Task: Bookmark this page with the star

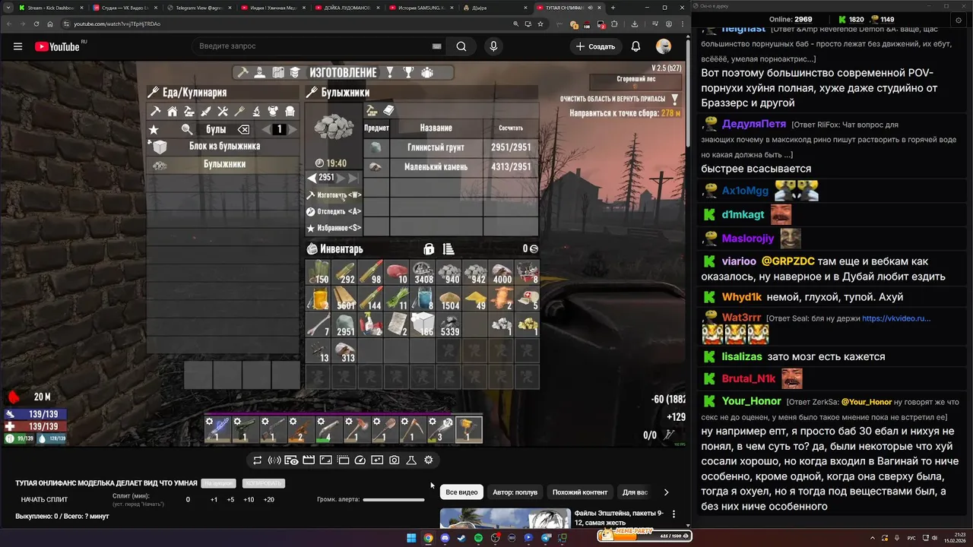Action: [540, 24]
